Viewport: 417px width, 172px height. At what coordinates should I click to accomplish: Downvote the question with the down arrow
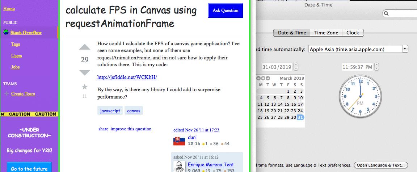click(84, 72)
